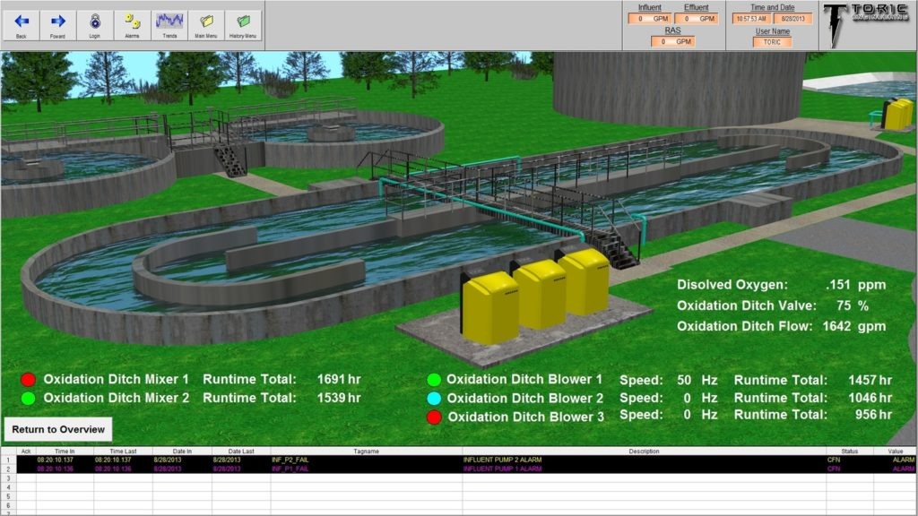The width and height of the screenshot is (918, 516).
Task: Click the Tagname column header in alarm table
Action: (x=366, y=451)
